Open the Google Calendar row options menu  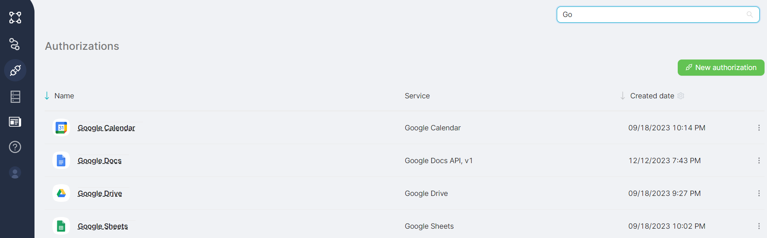(759, 128)
